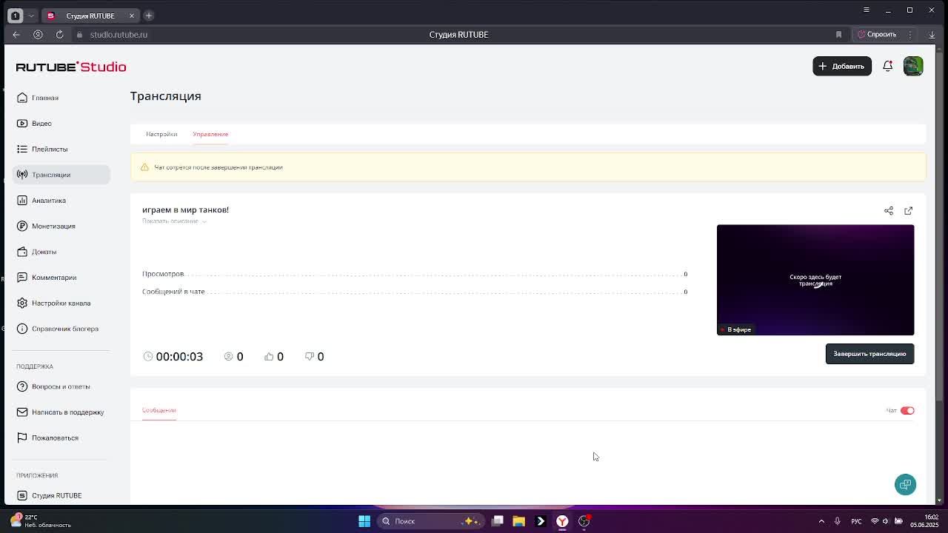The image size is (948, 533).
Task: Click the stream preview thumbnail
Action: point(815,280)
